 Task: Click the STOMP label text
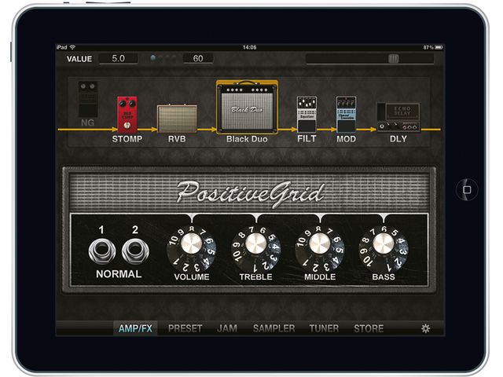coord(127,139)
